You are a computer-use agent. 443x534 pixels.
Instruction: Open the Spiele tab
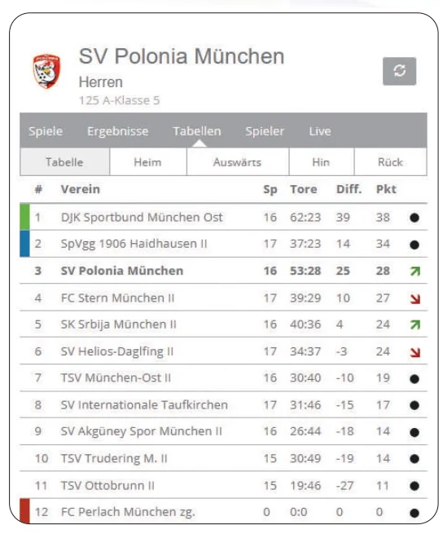(46, 131)
